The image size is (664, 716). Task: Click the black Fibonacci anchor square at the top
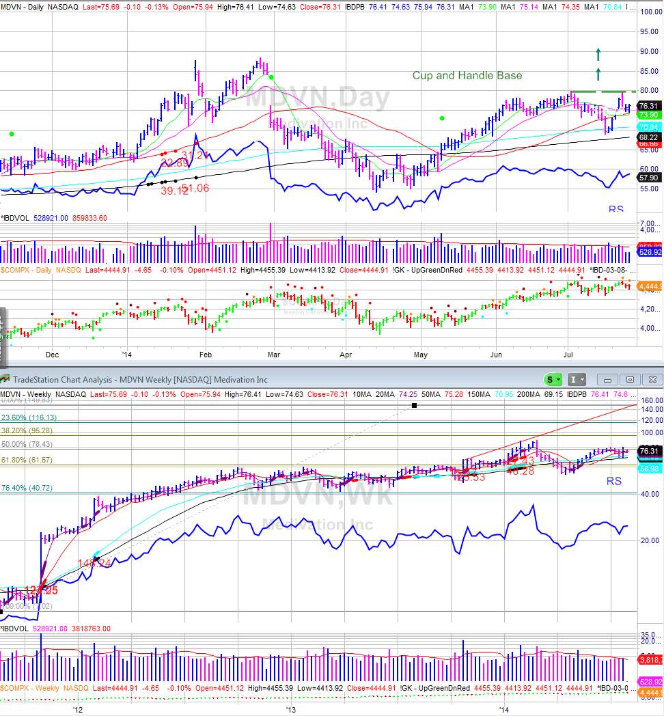(x=414, y=406)
